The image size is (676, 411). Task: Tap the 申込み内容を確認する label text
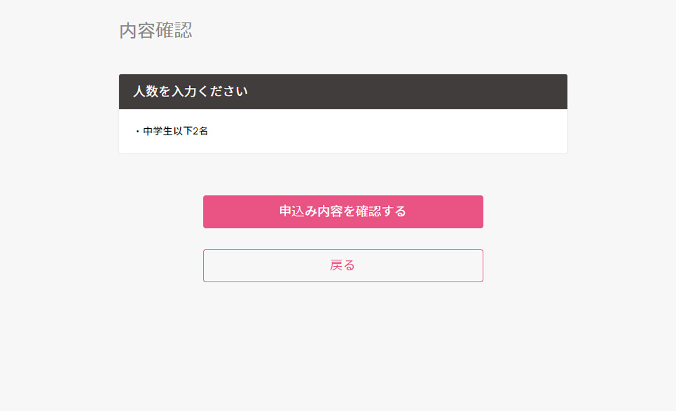point(343,212)
